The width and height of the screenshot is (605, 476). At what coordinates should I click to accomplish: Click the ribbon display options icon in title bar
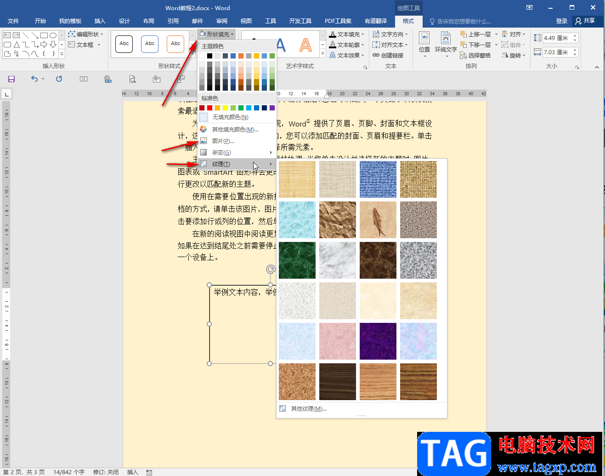tap(530, 7)
